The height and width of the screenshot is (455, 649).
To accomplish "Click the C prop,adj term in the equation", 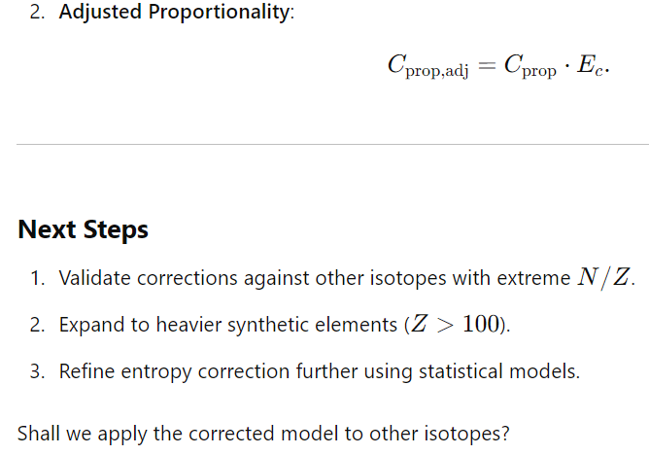I will pyautogui.click(x=428, y=66).
